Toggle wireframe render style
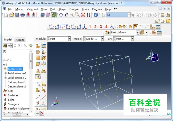The image size is (173, 121). tap(157, 21)
